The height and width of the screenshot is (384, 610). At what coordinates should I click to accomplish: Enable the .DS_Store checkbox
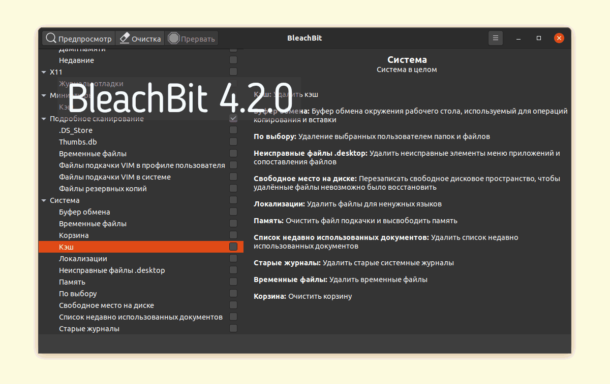233,130
